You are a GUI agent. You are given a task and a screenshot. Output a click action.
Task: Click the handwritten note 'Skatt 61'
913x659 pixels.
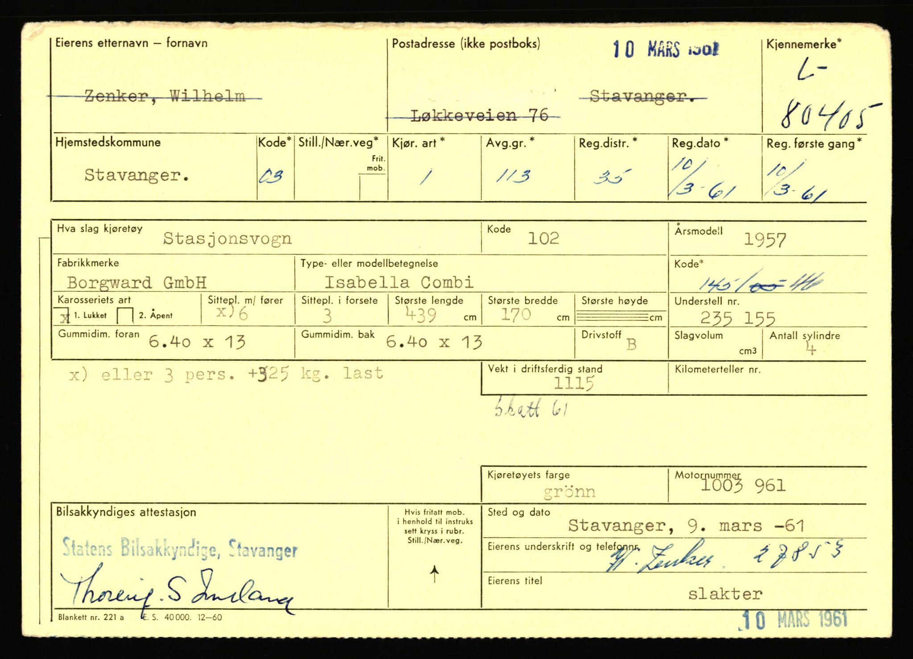(x=531, y=408)
